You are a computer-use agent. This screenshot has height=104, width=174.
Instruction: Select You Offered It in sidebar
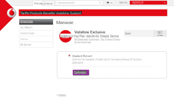coord(36,28)
